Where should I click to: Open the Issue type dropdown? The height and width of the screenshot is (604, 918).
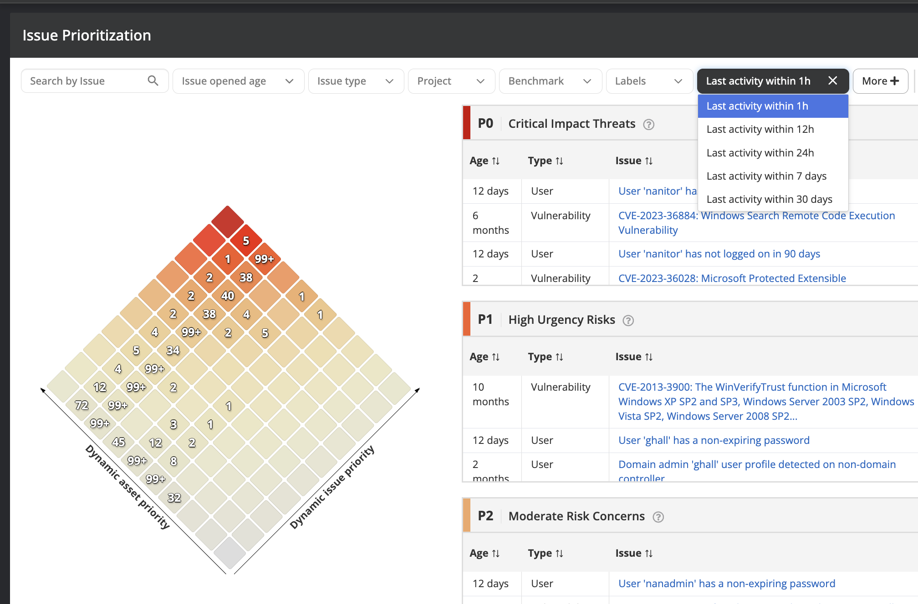pos(355,81)
